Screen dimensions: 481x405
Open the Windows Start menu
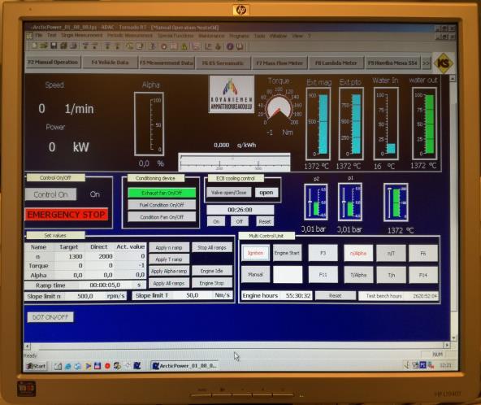pos(37,366)
